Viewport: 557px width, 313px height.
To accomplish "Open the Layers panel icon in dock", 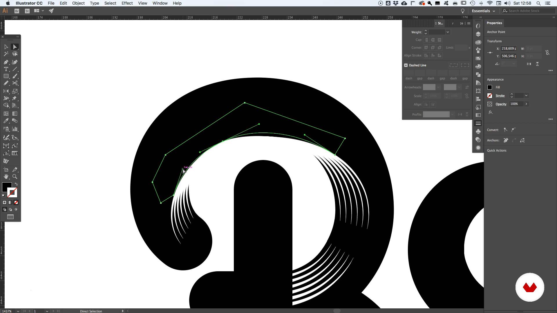I will click(478, 34).
